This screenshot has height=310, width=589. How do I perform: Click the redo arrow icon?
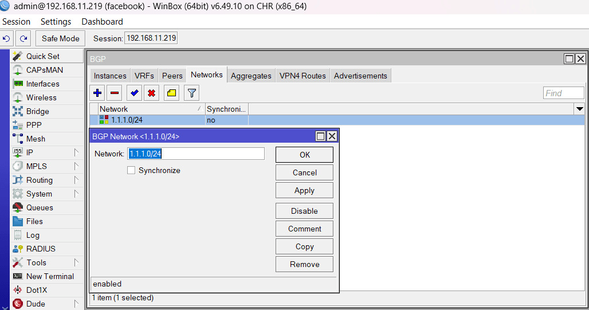[23, 38]
